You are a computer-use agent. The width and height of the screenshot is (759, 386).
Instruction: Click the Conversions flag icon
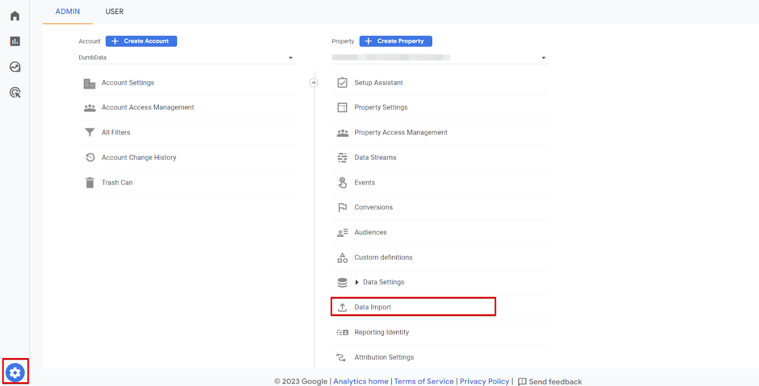342,207
